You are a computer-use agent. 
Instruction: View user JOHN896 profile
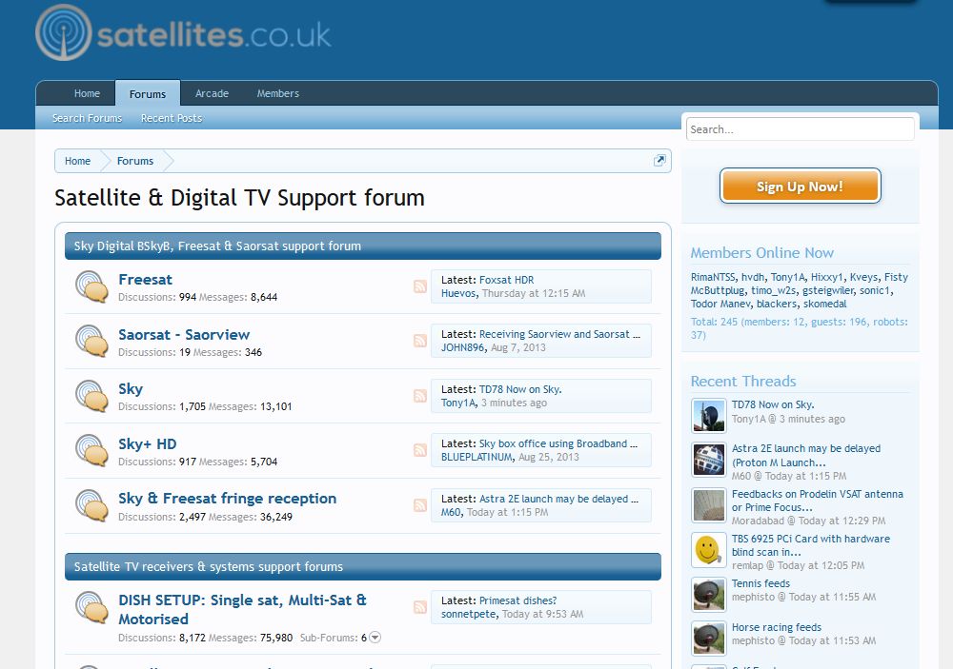point(462,347)
